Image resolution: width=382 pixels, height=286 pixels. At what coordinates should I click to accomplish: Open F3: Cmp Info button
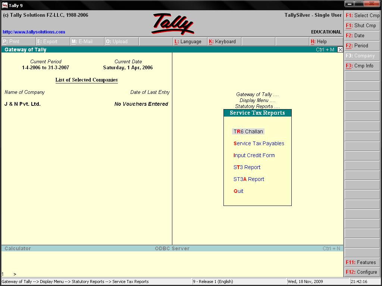click(x=362, y=66)
